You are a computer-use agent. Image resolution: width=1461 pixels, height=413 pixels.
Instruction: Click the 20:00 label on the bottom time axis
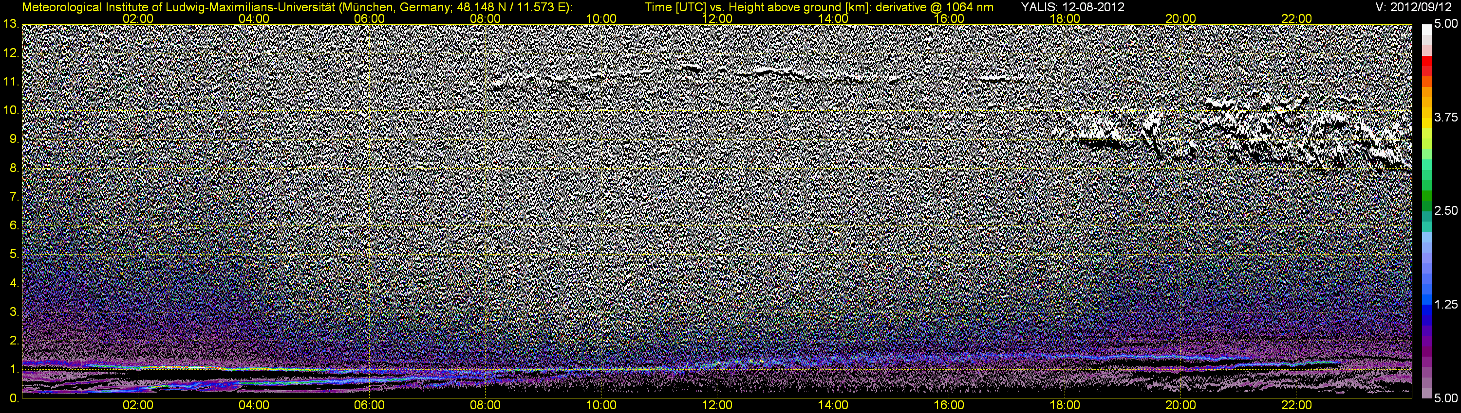click(1181, 405)
